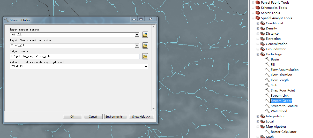Select the Extraction toolset label
This screenshot has width=313, height=138.
pyautogui.click(x=273, y=39)
